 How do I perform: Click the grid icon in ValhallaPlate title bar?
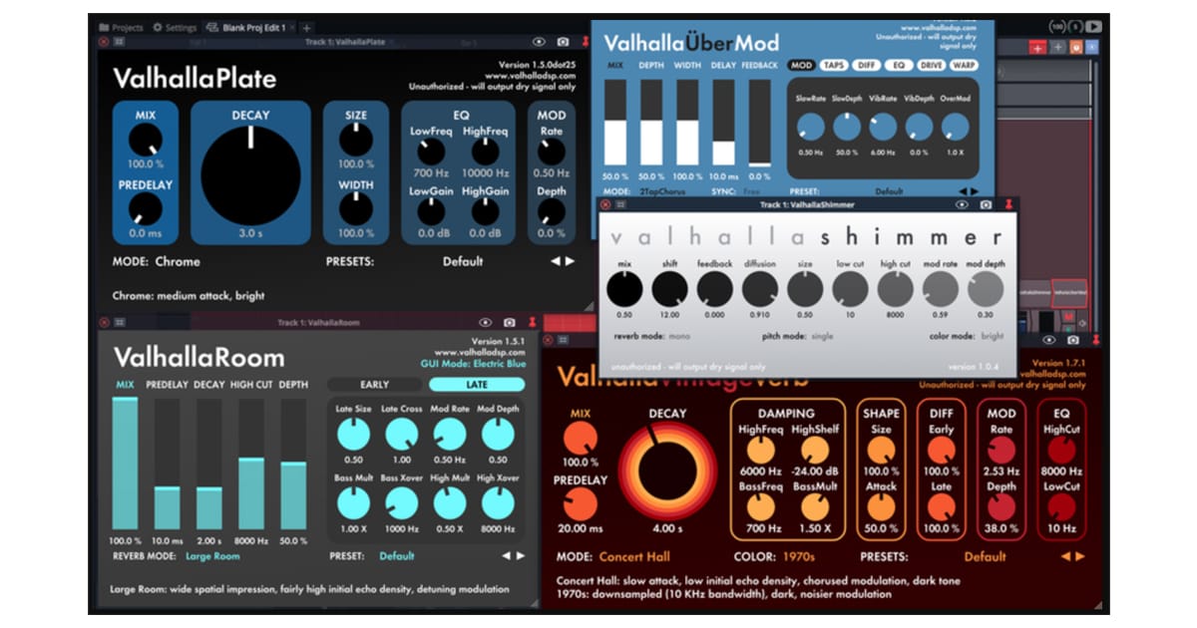pos(120,42)
